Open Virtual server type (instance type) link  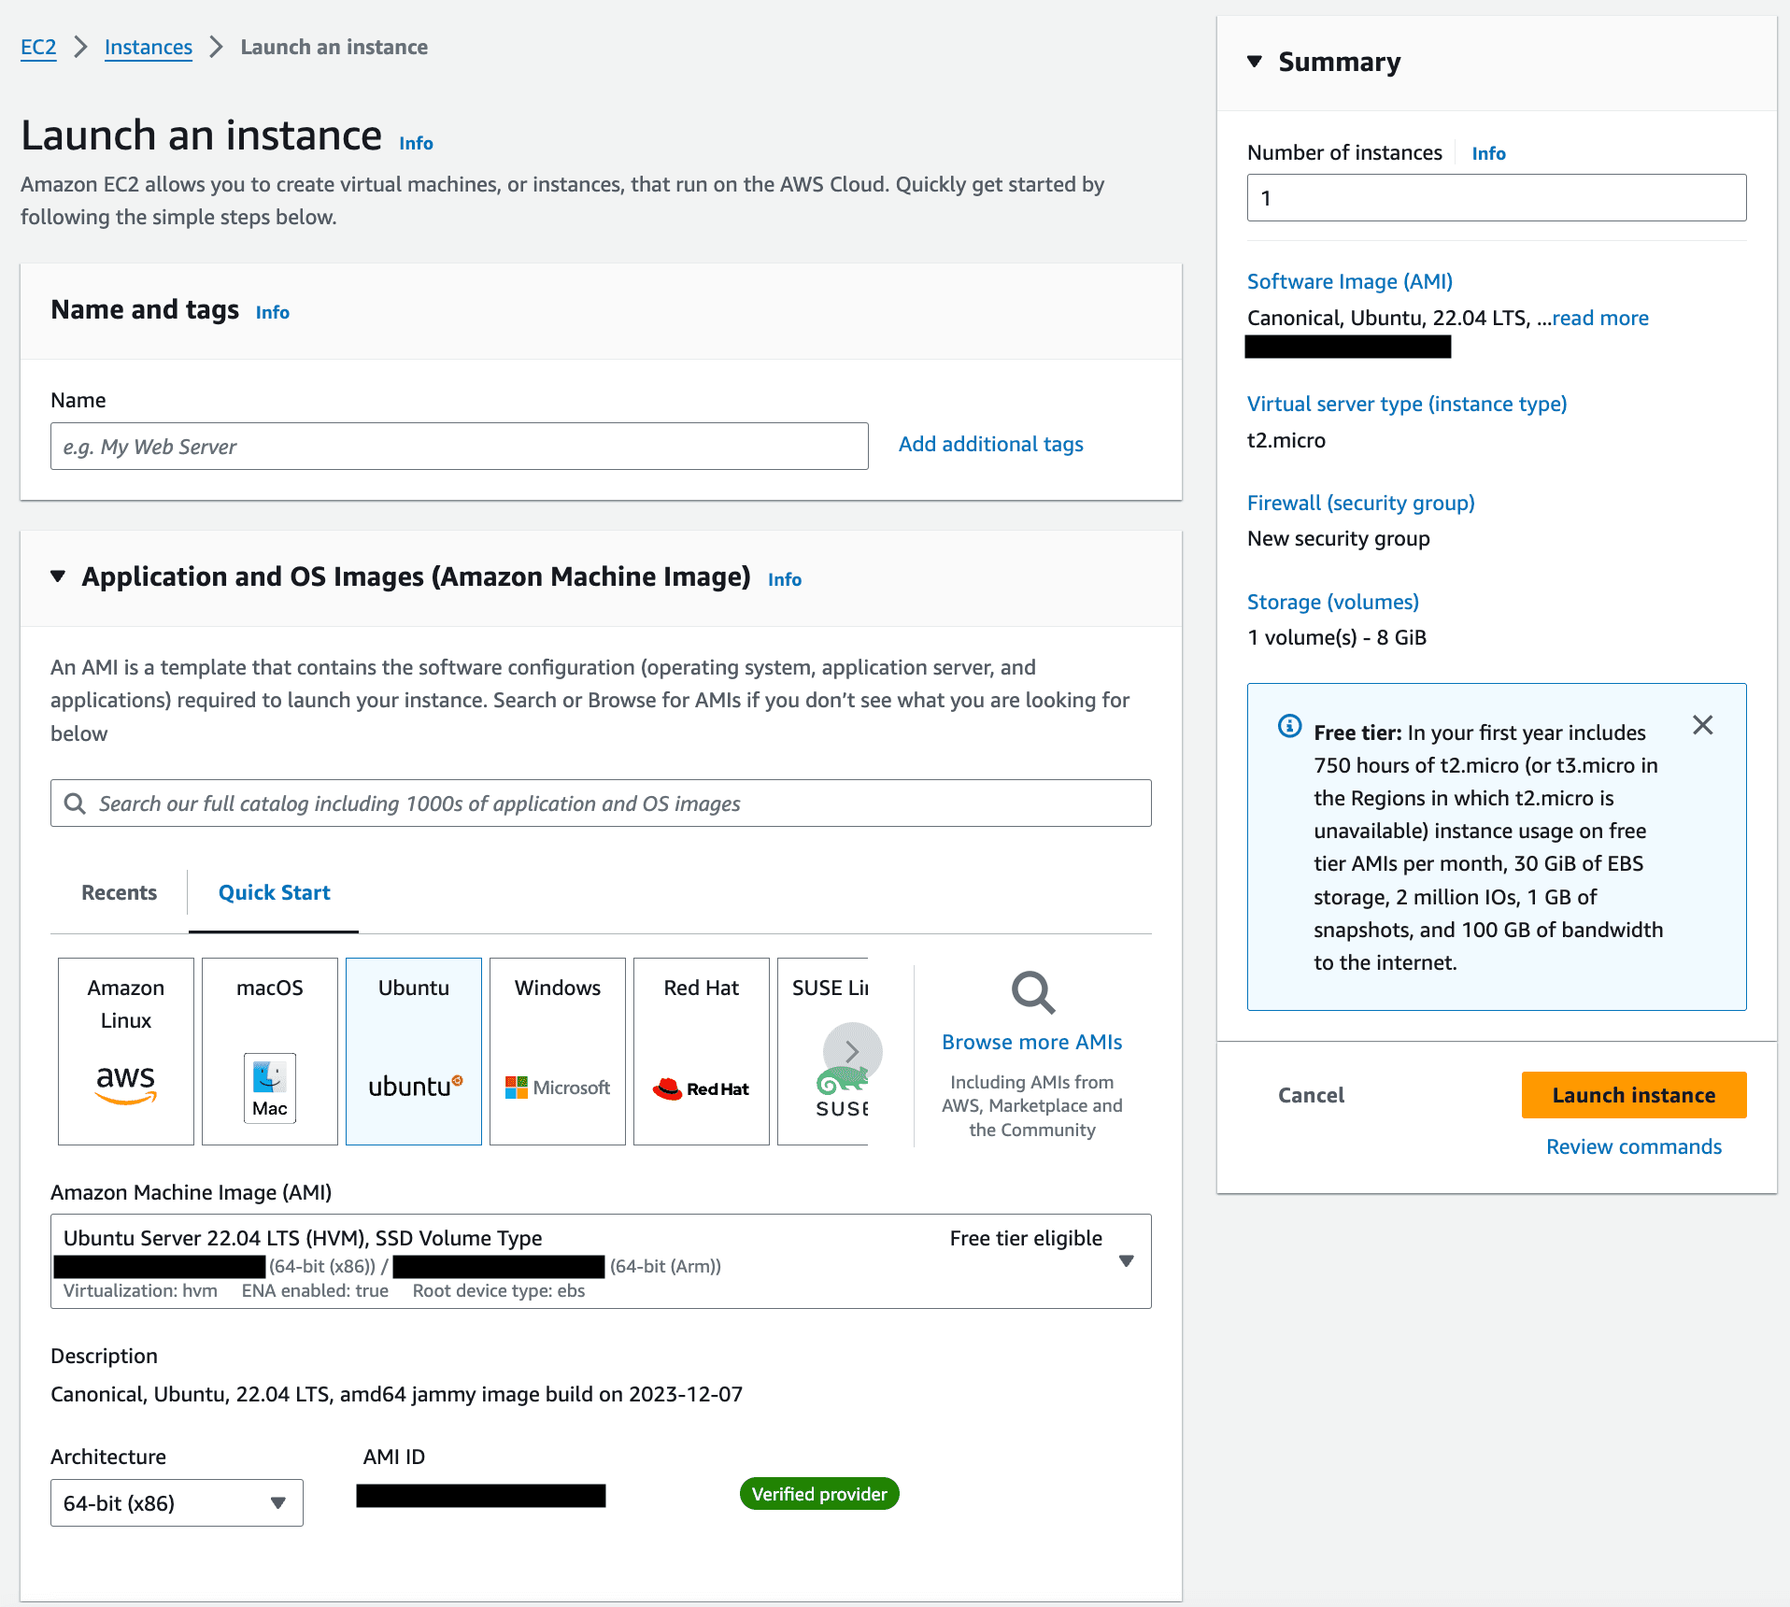(x=1407, y=404)
